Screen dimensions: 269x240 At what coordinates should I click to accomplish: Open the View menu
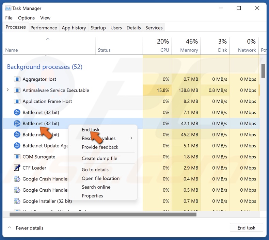click(45, 18)
